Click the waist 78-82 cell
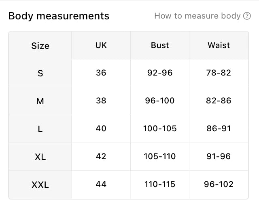This screenshot has height=206, width=259. coord(219,73)
